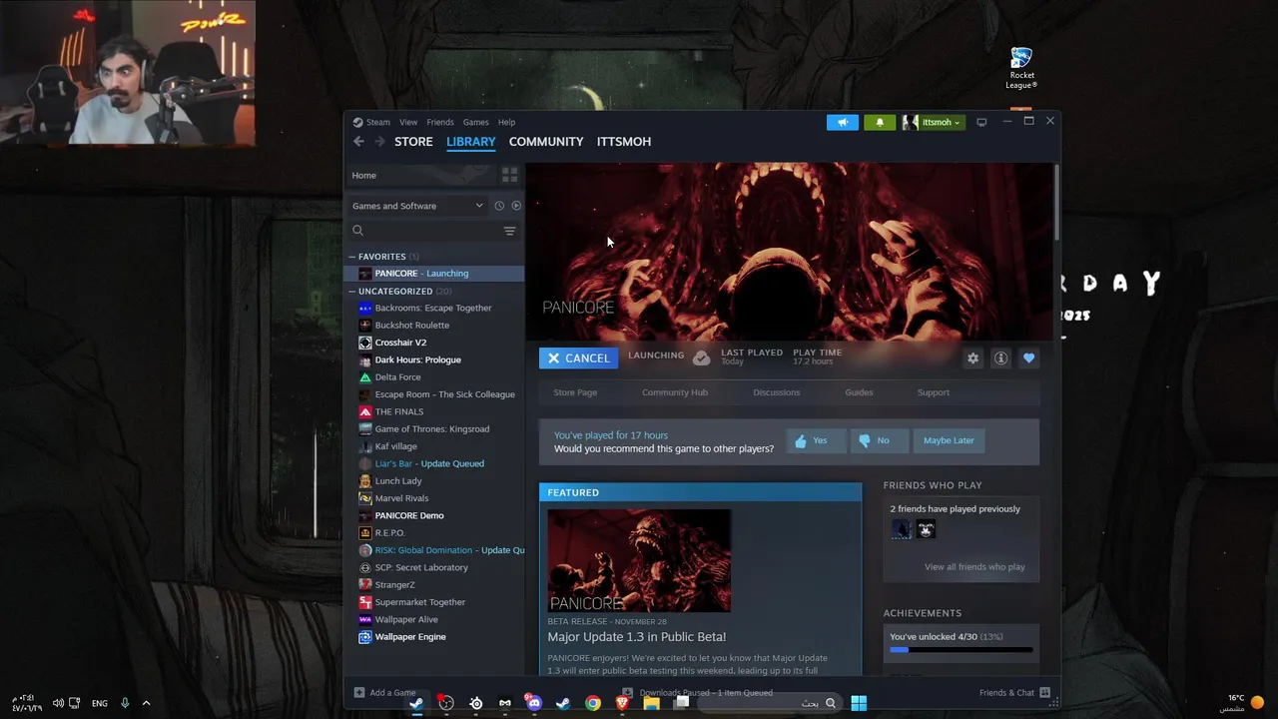
Task: Open the Help menu
Action: click(x=507, y=122)
